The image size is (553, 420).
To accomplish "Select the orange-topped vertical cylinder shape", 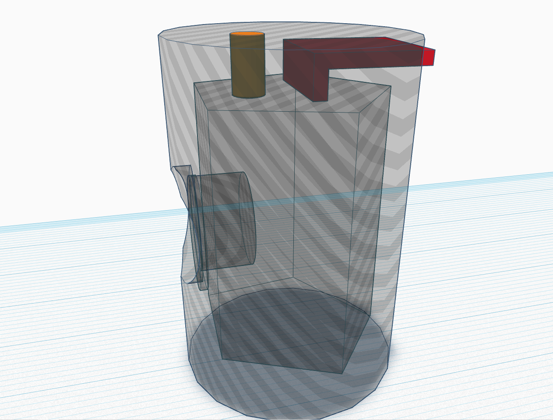I will tap(248, 66).
